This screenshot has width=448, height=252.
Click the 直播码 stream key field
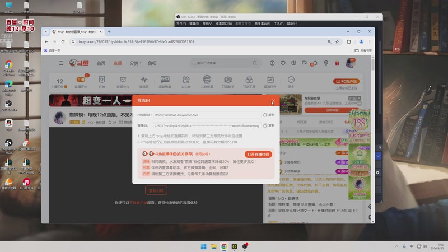[x=207, y=125]
